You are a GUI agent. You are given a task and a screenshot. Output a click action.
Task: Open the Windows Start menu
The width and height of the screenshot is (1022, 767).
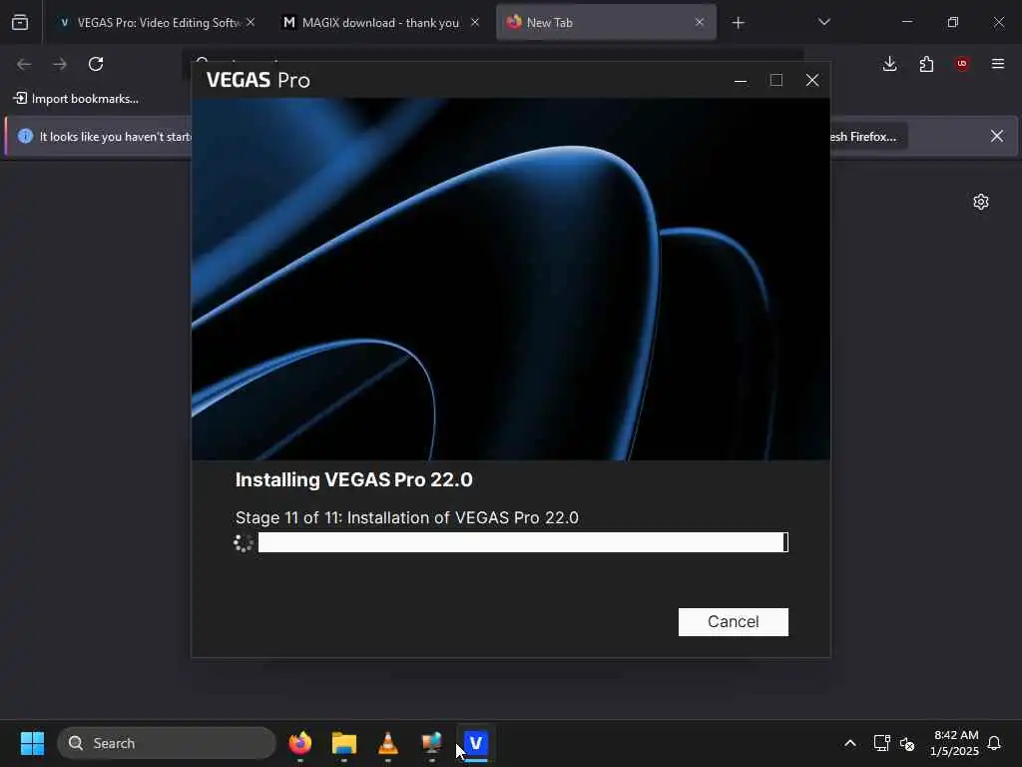(32, 743)
